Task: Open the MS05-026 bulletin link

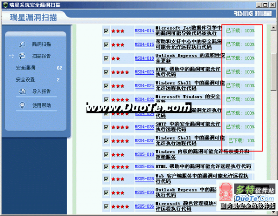Action: (x=145, y=166)
